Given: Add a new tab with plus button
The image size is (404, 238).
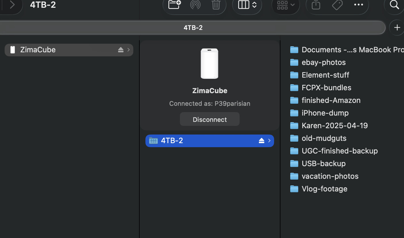Looking at the screenshot, I should 397,28.
